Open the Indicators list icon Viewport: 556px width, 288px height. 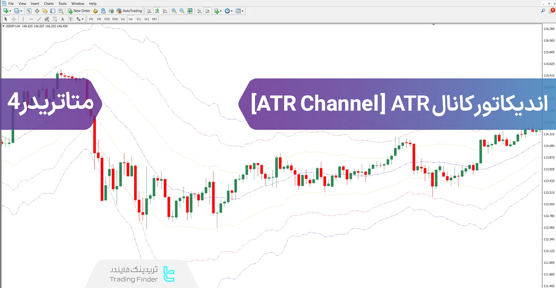216,11
